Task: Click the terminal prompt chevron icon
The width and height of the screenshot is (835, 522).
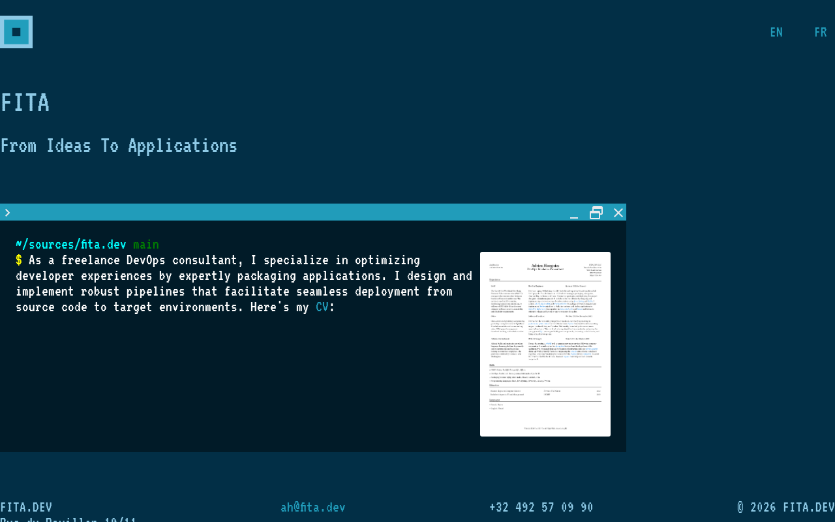Action: [7, 213]
